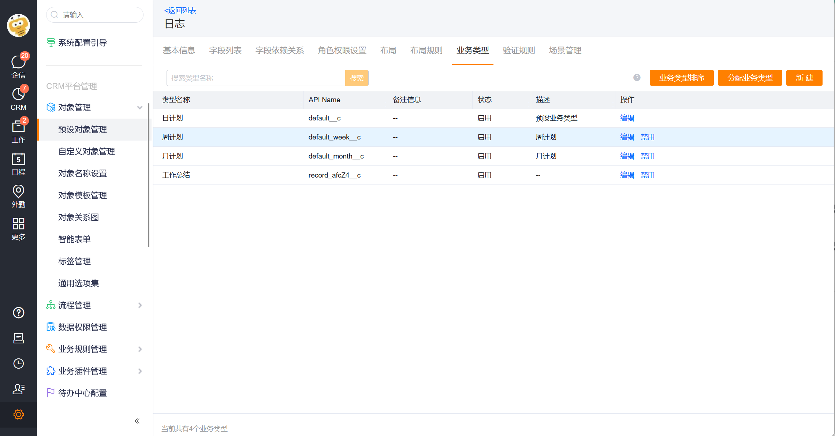Edit the 月计划 business type
This screenshot has height=436, width=835.
coord(627,156)
